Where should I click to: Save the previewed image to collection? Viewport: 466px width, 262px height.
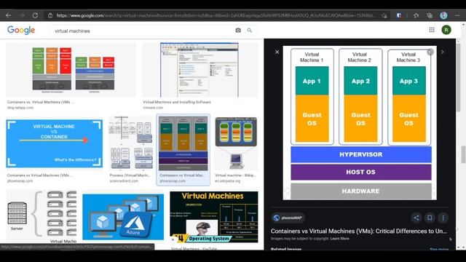430,218
